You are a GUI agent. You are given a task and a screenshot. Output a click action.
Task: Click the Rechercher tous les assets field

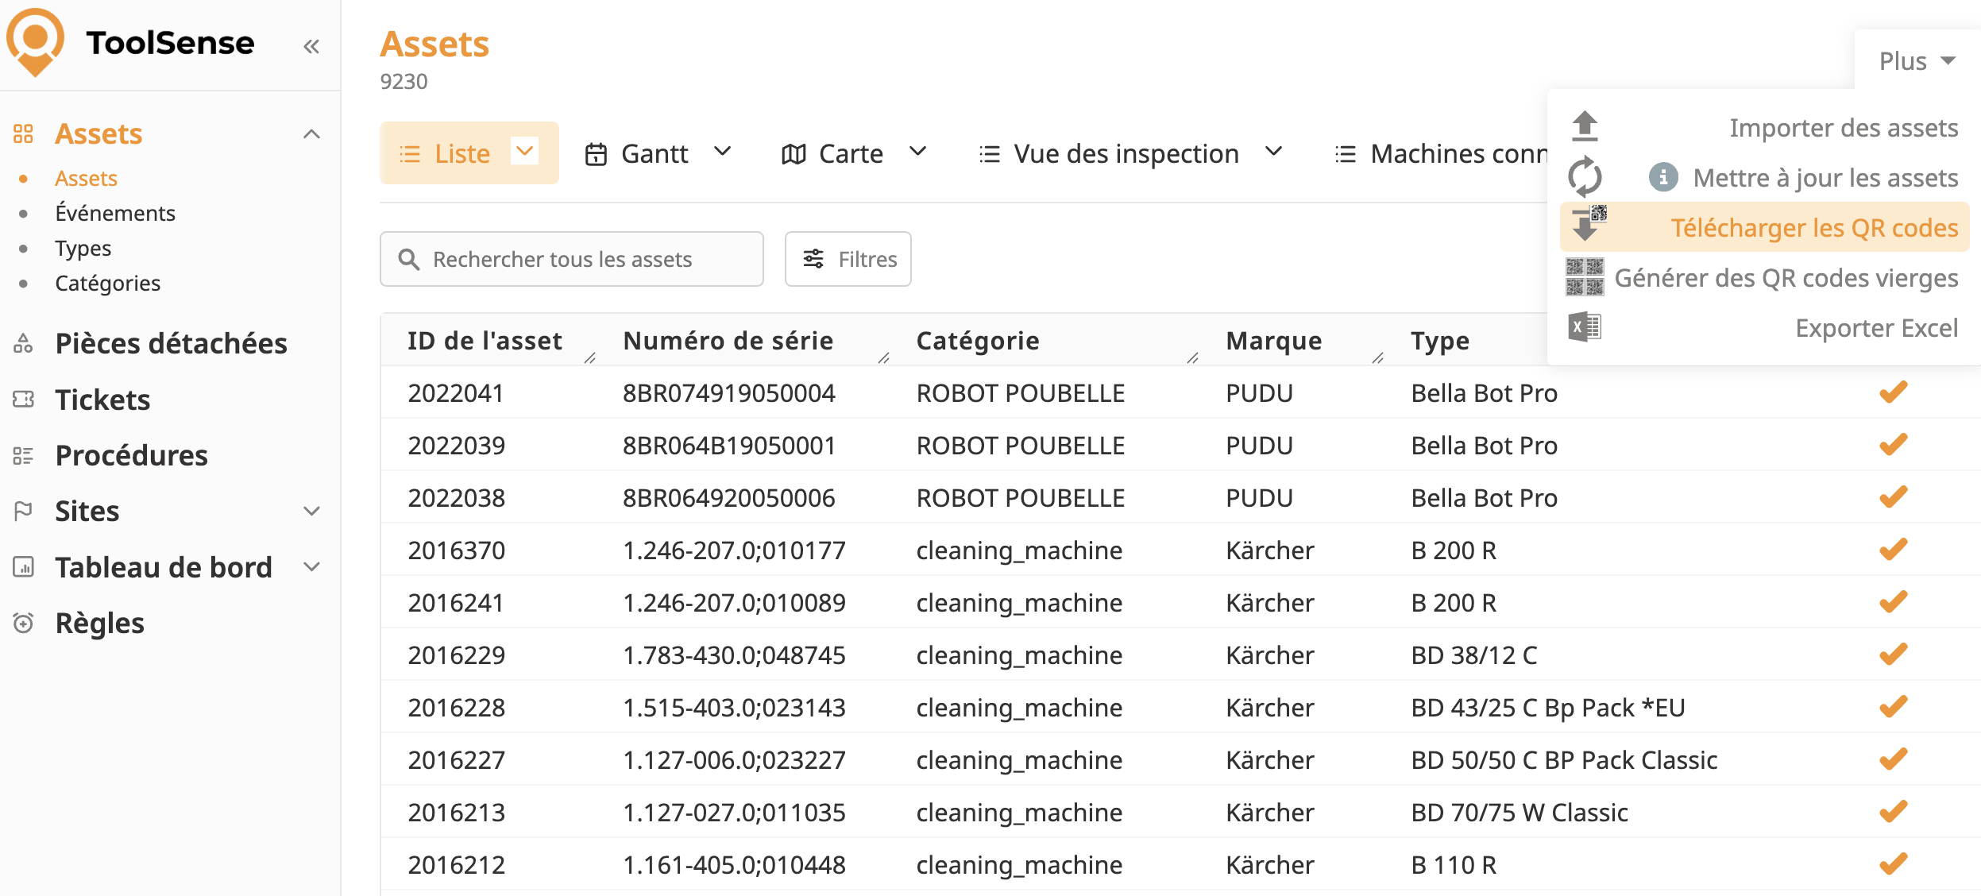click(x=572, y=259)
